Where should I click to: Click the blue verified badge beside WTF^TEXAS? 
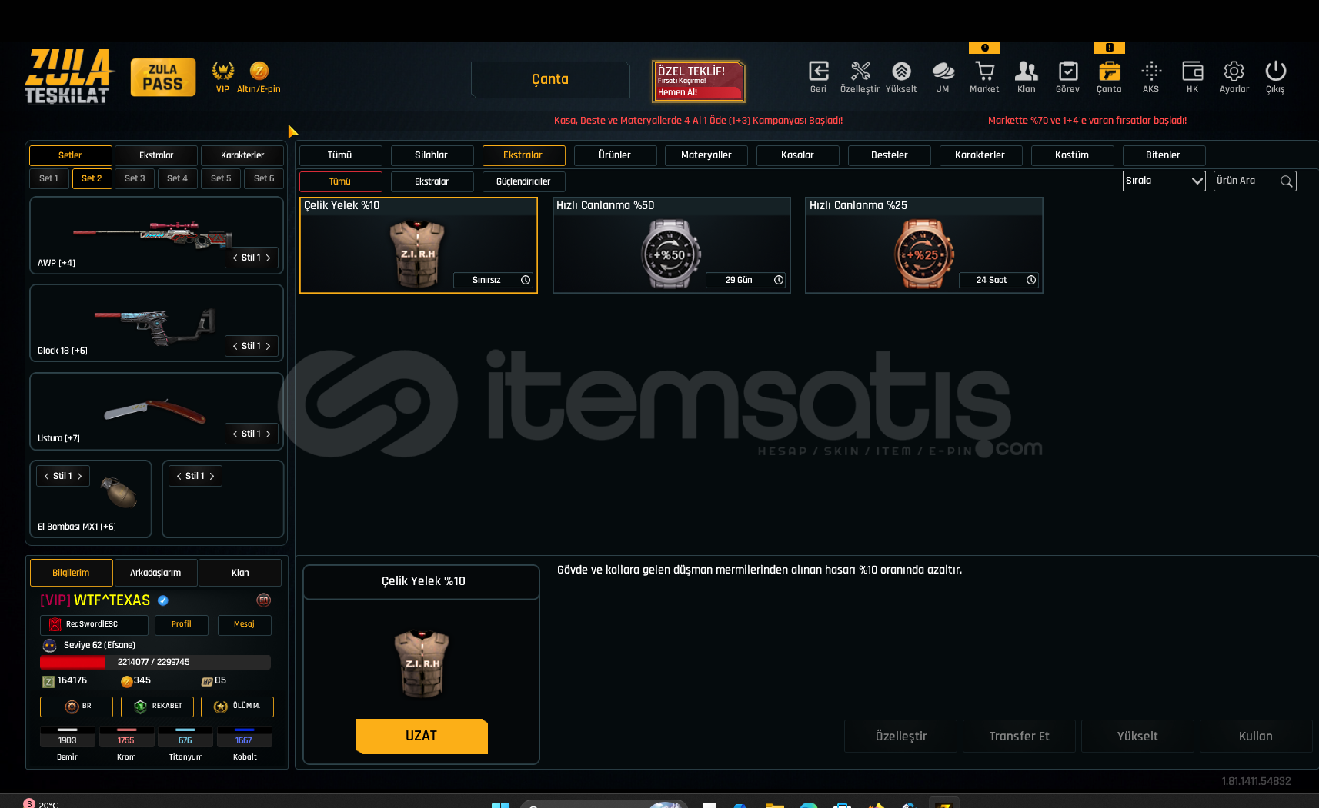[x=163, y=600]
